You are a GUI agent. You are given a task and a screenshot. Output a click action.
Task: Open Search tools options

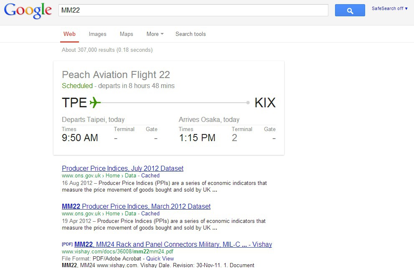[190, 34]
